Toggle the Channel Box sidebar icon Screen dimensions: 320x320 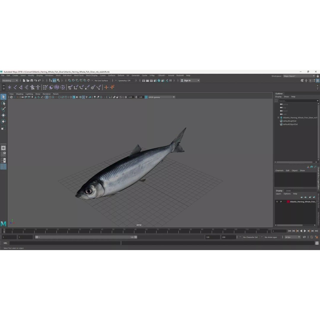click(318, 81)
